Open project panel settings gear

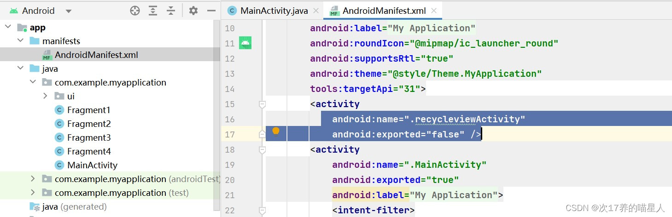click(193, 11)
